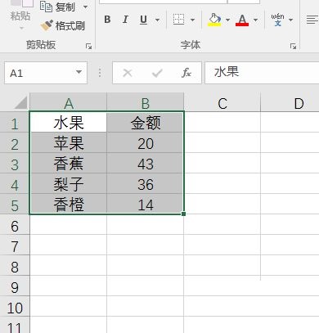
Task: Open the fill color dropdown arrow
Action: [x=227, y=20]
